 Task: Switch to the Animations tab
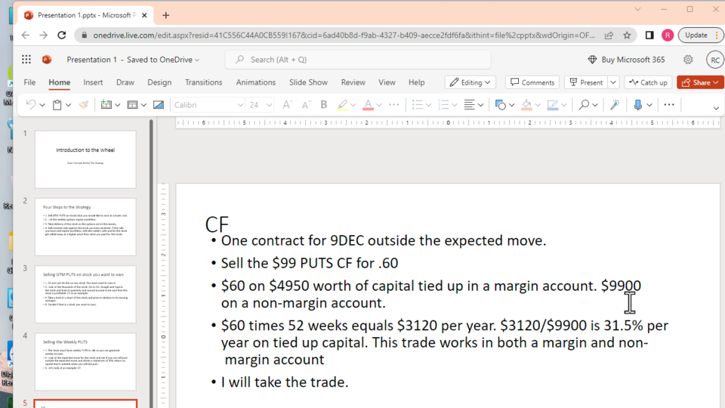tap(256, 82)
